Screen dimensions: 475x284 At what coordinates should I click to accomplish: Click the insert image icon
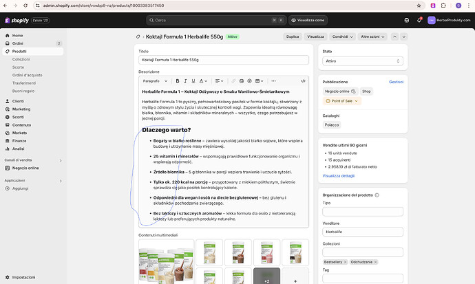[x=242, y=81]
